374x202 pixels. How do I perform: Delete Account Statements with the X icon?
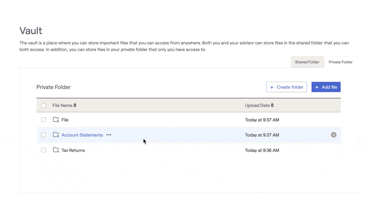pos(333,135)
